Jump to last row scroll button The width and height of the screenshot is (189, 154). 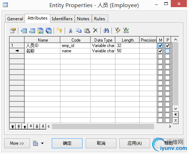coord(176,121)
